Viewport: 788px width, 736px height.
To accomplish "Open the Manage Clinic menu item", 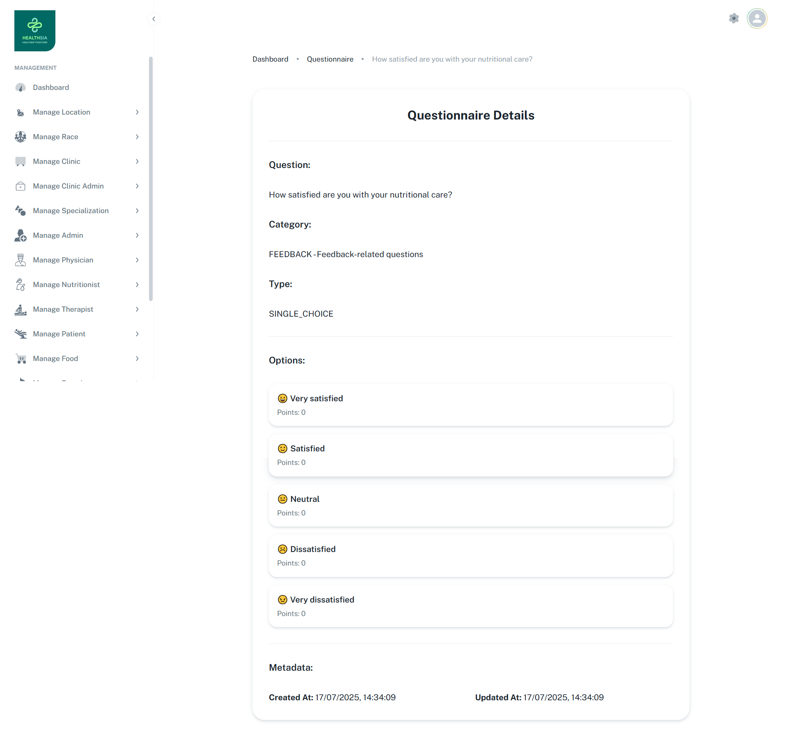I will tap(57, 161).
